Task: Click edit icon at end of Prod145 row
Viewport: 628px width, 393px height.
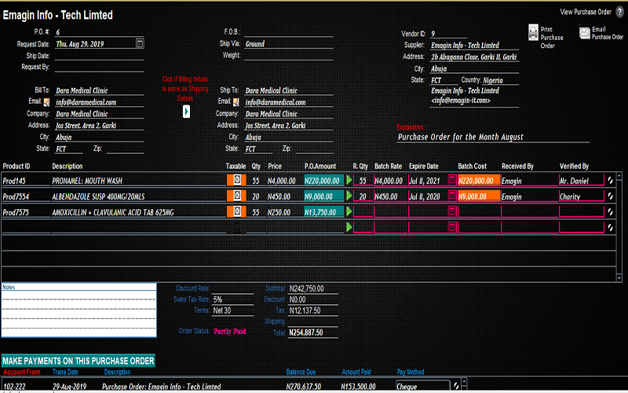Action: point(611,181)
